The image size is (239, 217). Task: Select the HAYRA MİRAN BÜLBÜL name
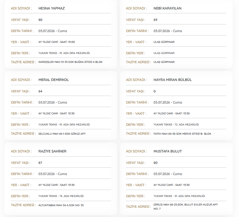(x=172, y=80)
